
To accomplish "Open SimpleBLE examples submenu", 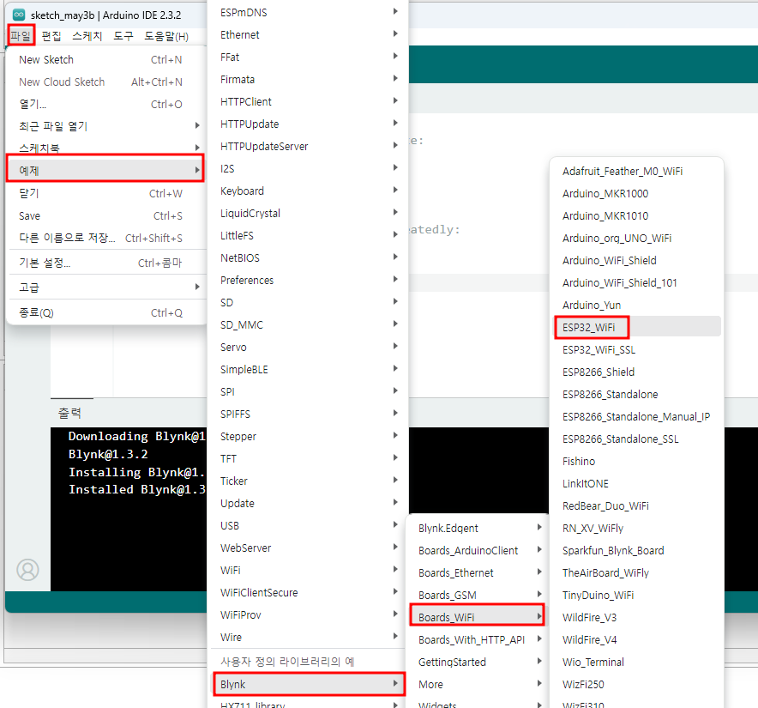I will 309,369.
